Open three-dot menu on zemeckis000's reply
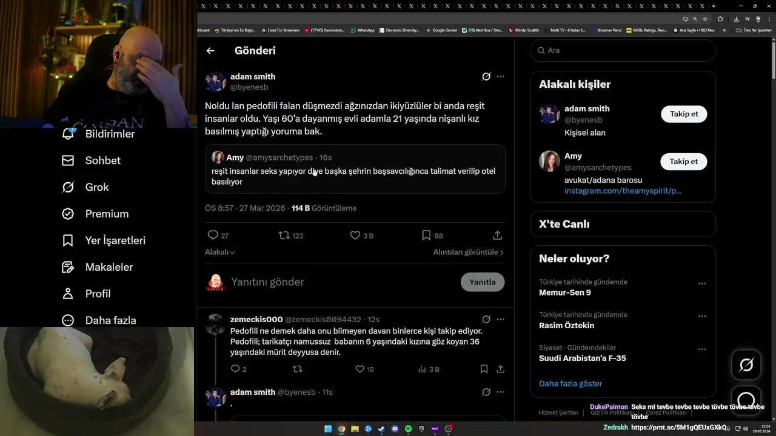This screenshot has height=436, width=776. pos(500,319)
